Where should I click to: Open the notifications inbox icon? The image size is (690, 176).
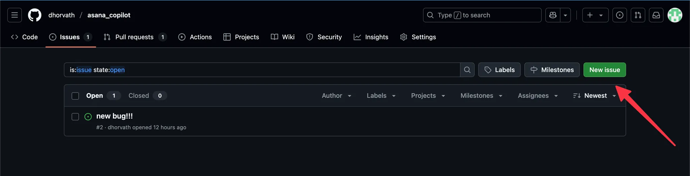656,15
